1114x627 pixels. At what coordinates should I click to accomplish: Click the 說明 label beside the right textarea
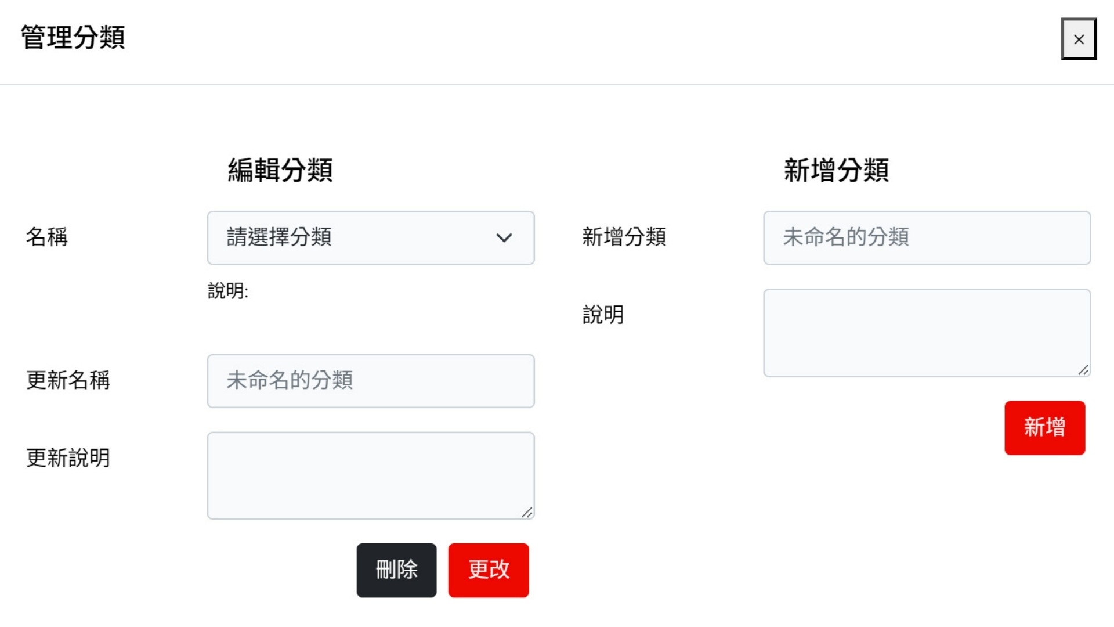point(603,315)
